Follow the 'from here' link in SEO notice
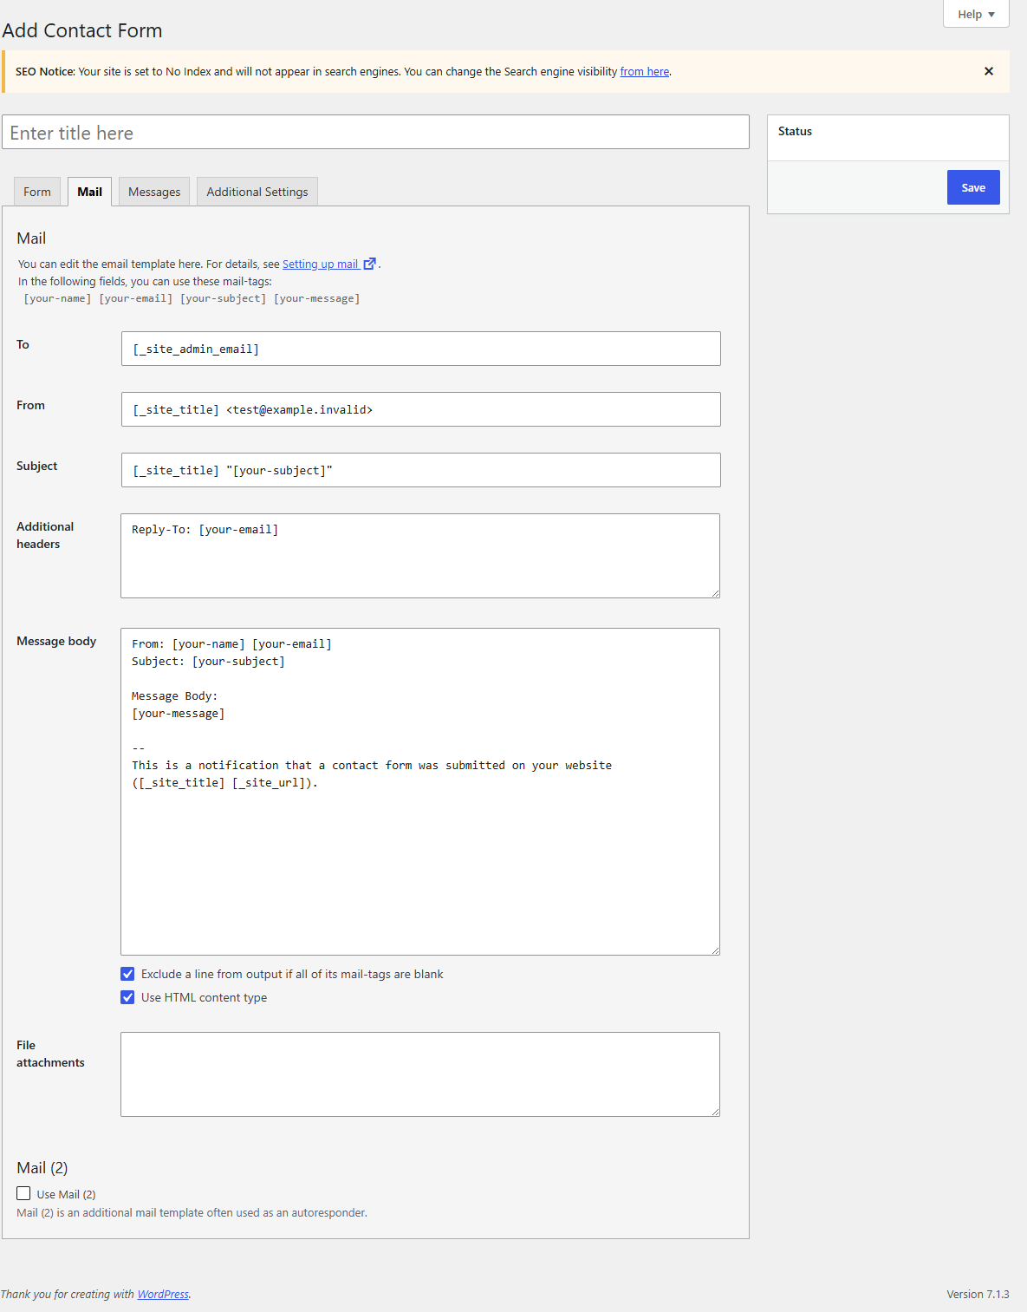 coord(645,71)
